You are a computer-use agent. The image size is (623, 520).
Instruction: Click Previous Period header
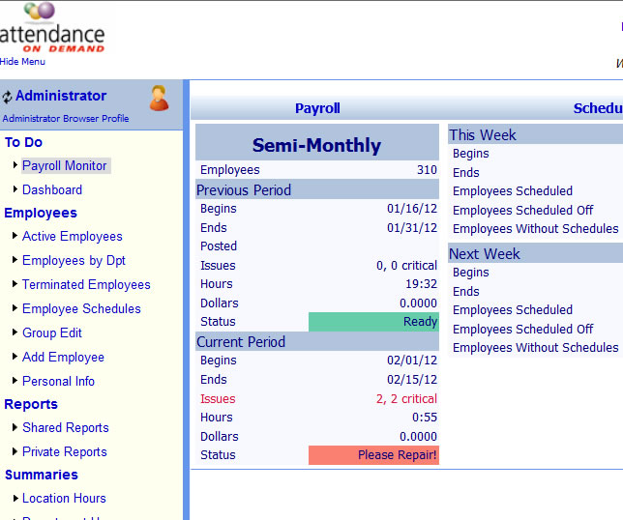317,189
